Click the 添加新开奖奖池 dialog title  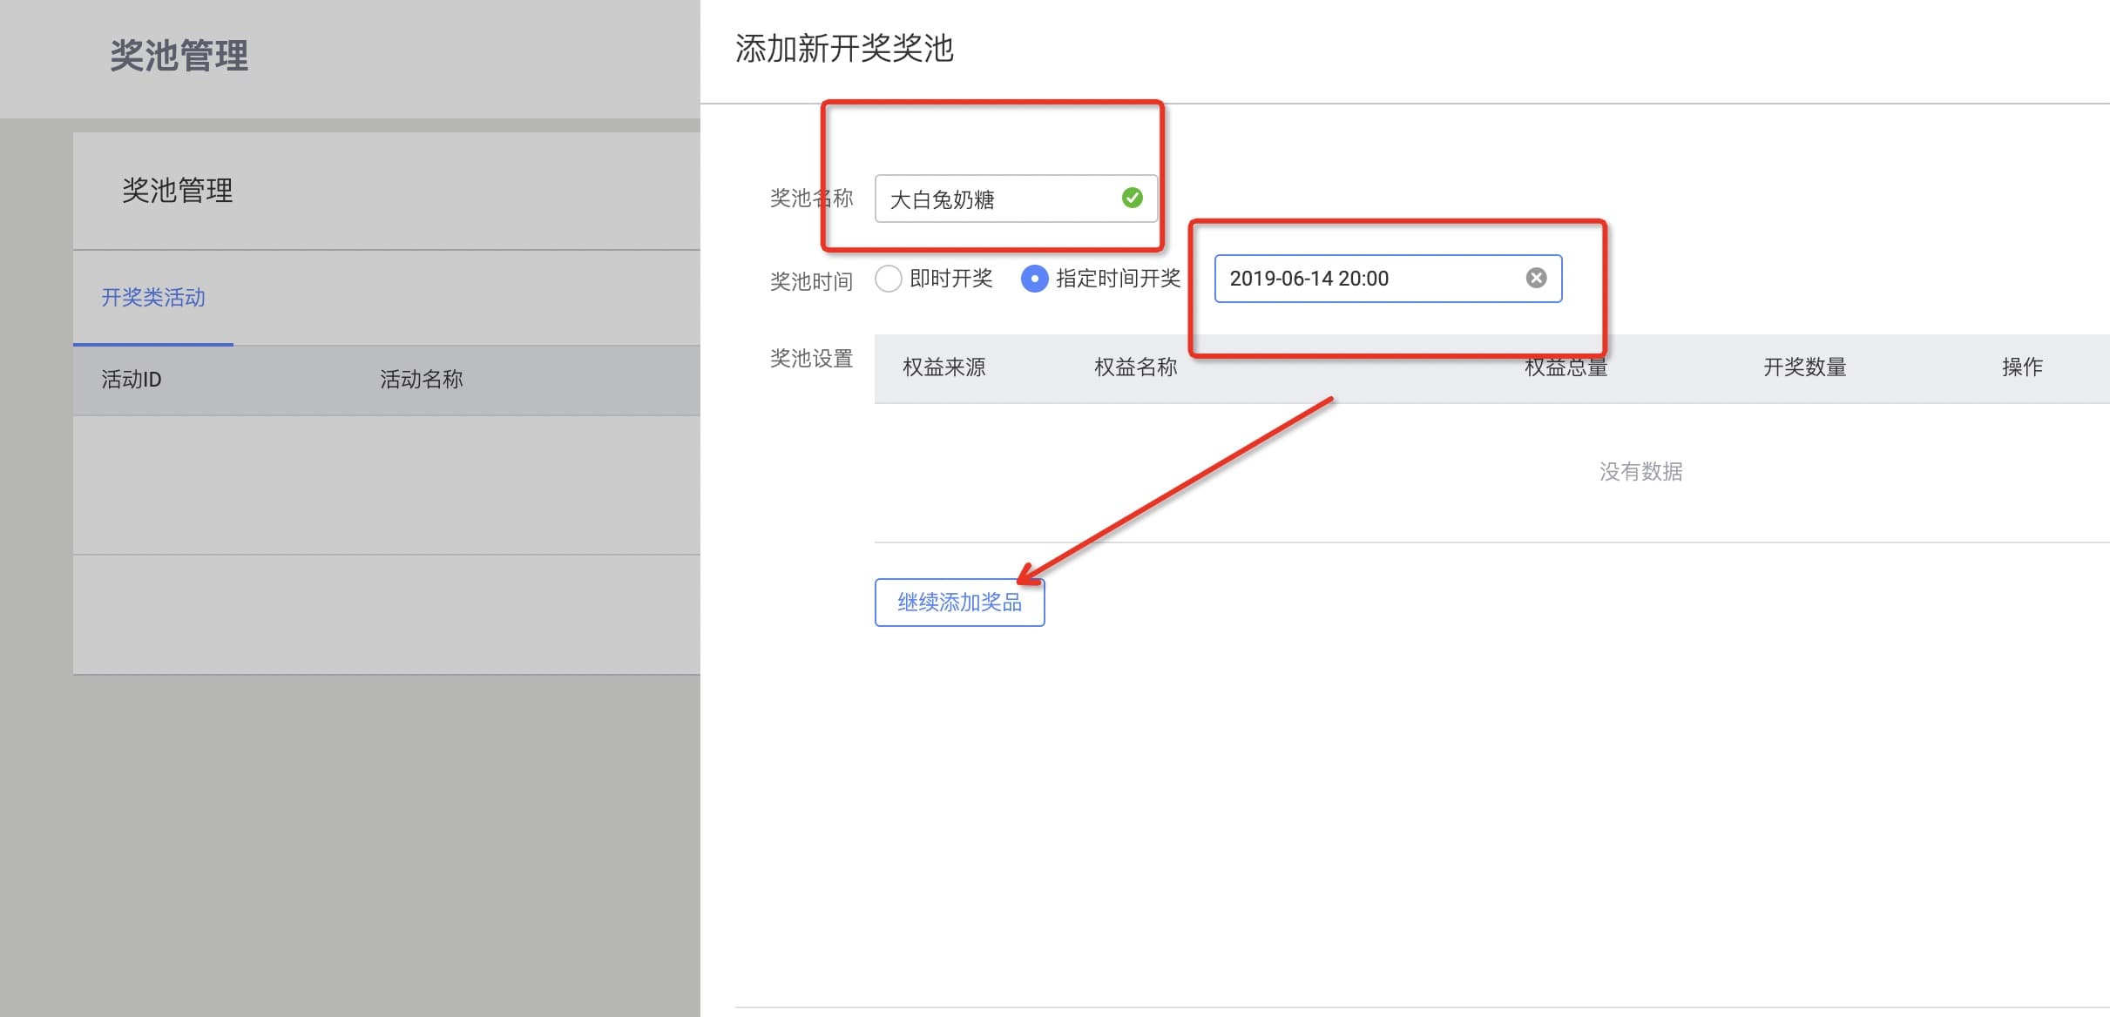844,48
